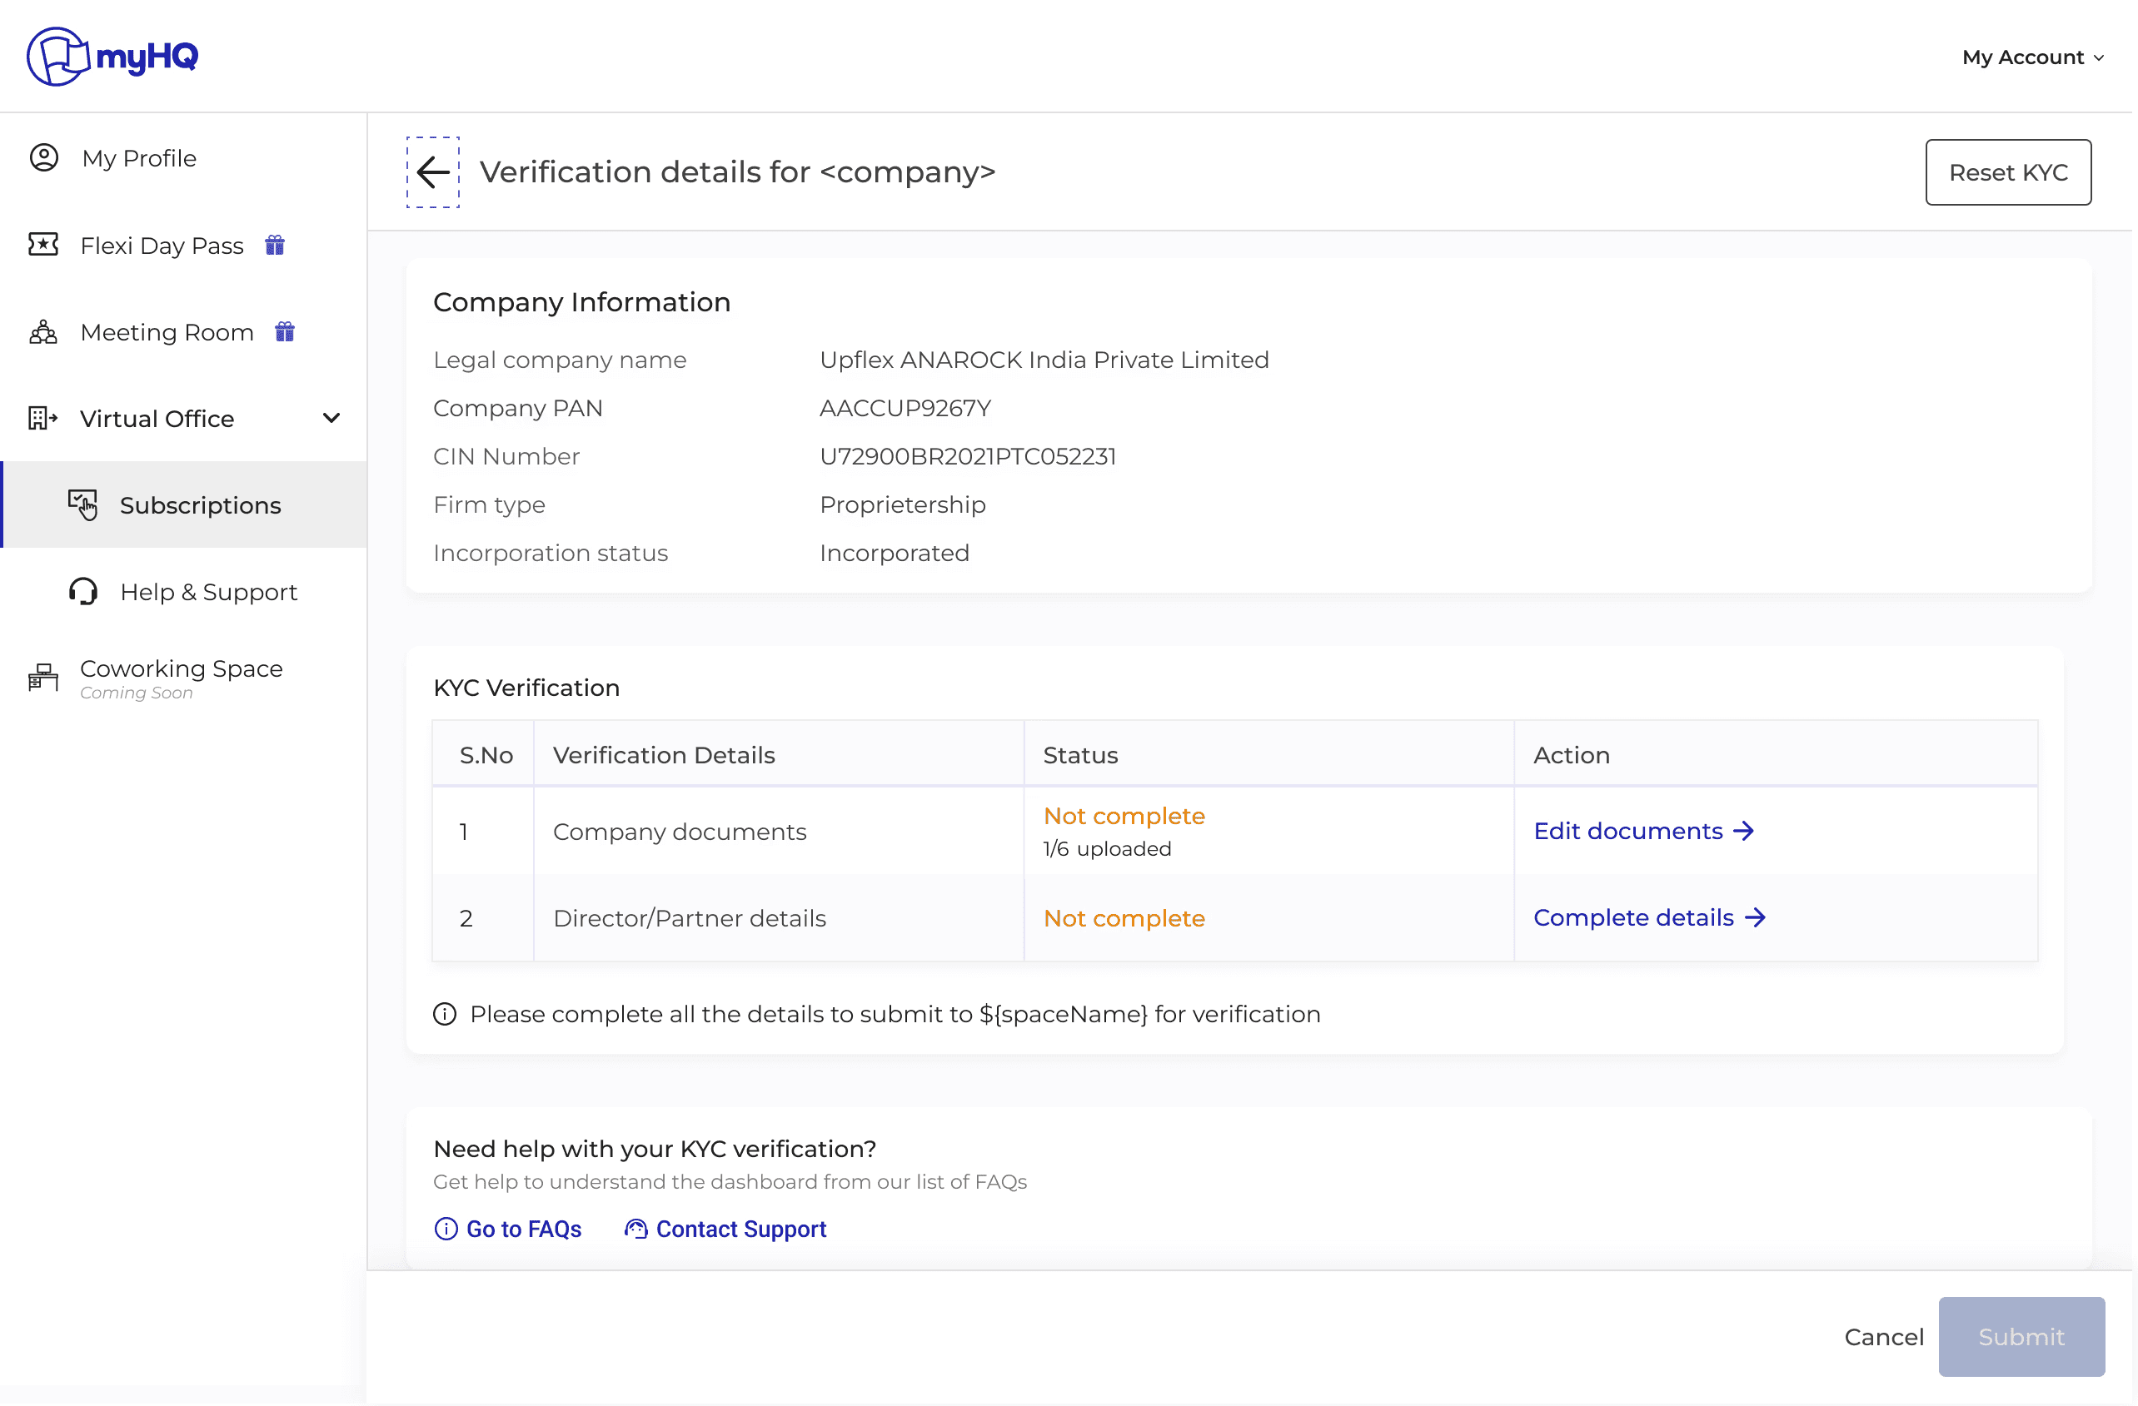Click the Flexi Day Pass ticket icon
The width and height of the screenshot is (2138, 1406).
click(x=43, y=244)
